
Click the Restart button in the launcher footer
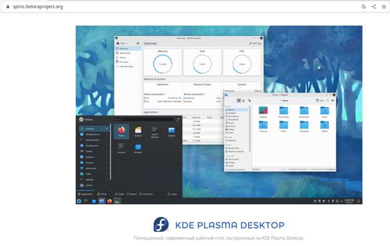pos(132,194)
